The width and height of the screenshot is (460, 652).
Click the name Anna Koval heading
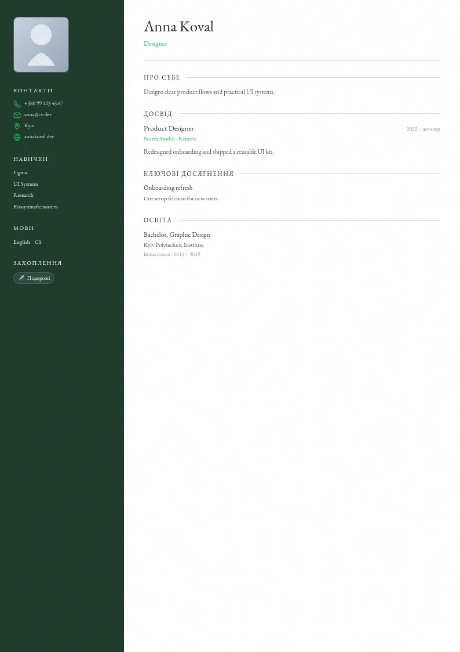[x=178, y=27]
